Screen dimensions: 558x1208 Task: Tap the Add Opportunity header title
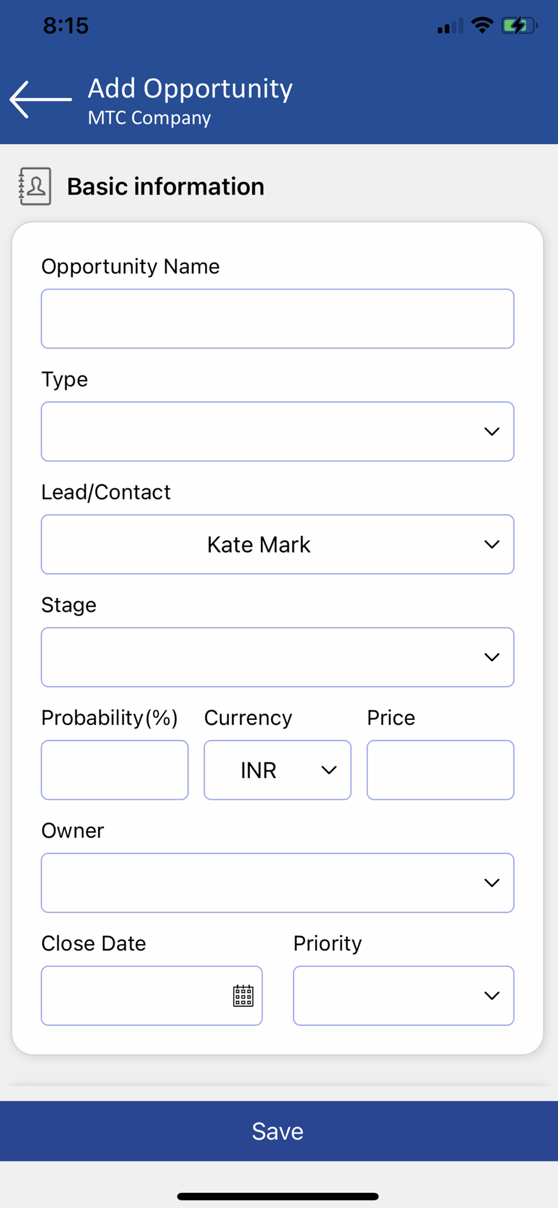(x=190, y=89)
